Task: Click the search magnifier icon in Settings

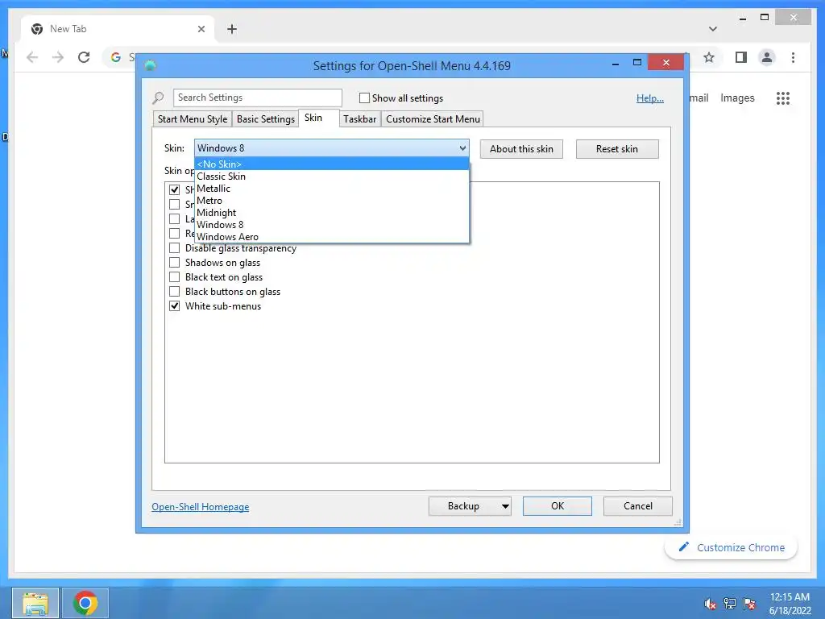Action: 158,98
